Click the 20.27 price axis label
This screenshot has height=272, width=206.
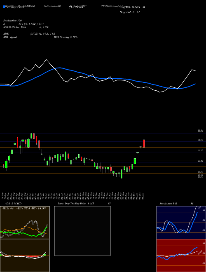[200, 150]
